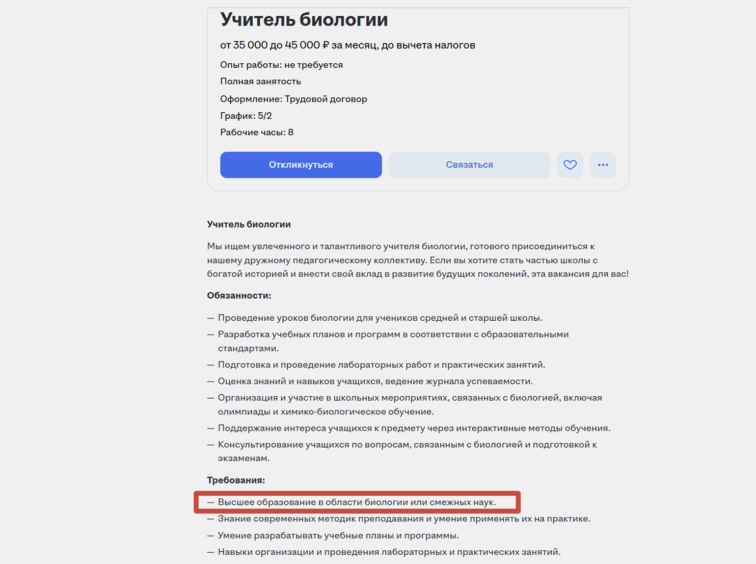The width and height of the screenshot is (756, 564).
Task: Click the Рабочие часы: 8 line
Action: pyautogui.click(x=256, y=132)
